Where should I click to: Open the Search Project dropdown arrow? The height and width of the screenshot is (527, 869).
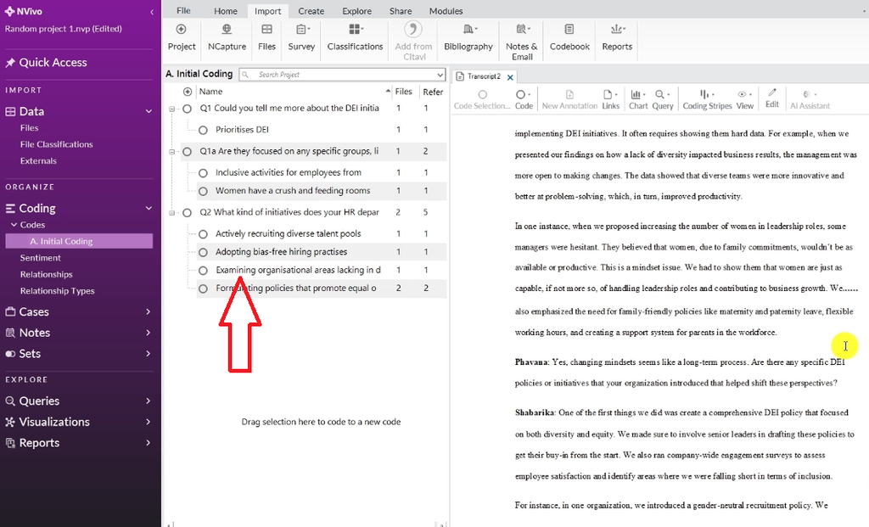[x=440, y=75]
